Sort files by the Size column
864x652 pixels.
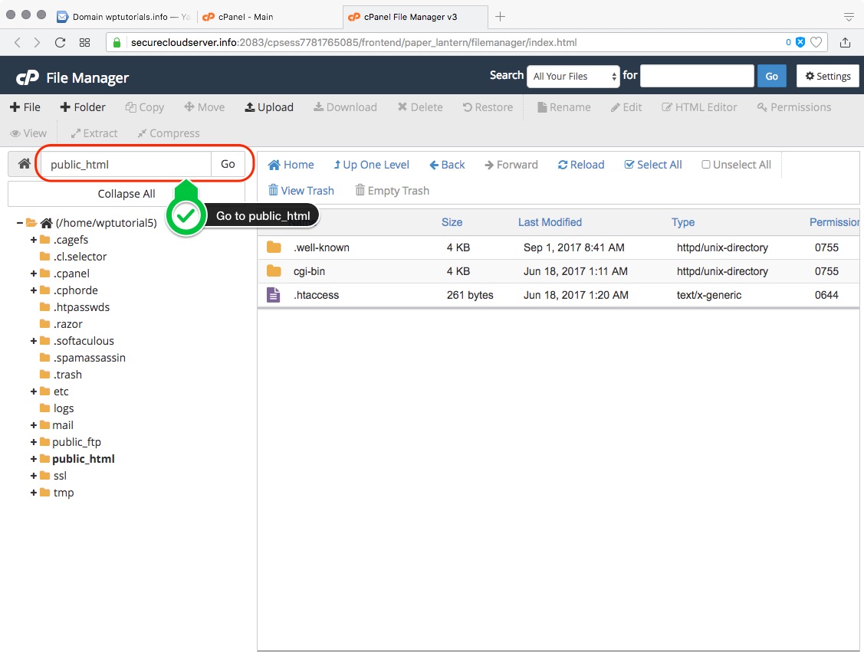pyautogui.click(x=452, y=222)
